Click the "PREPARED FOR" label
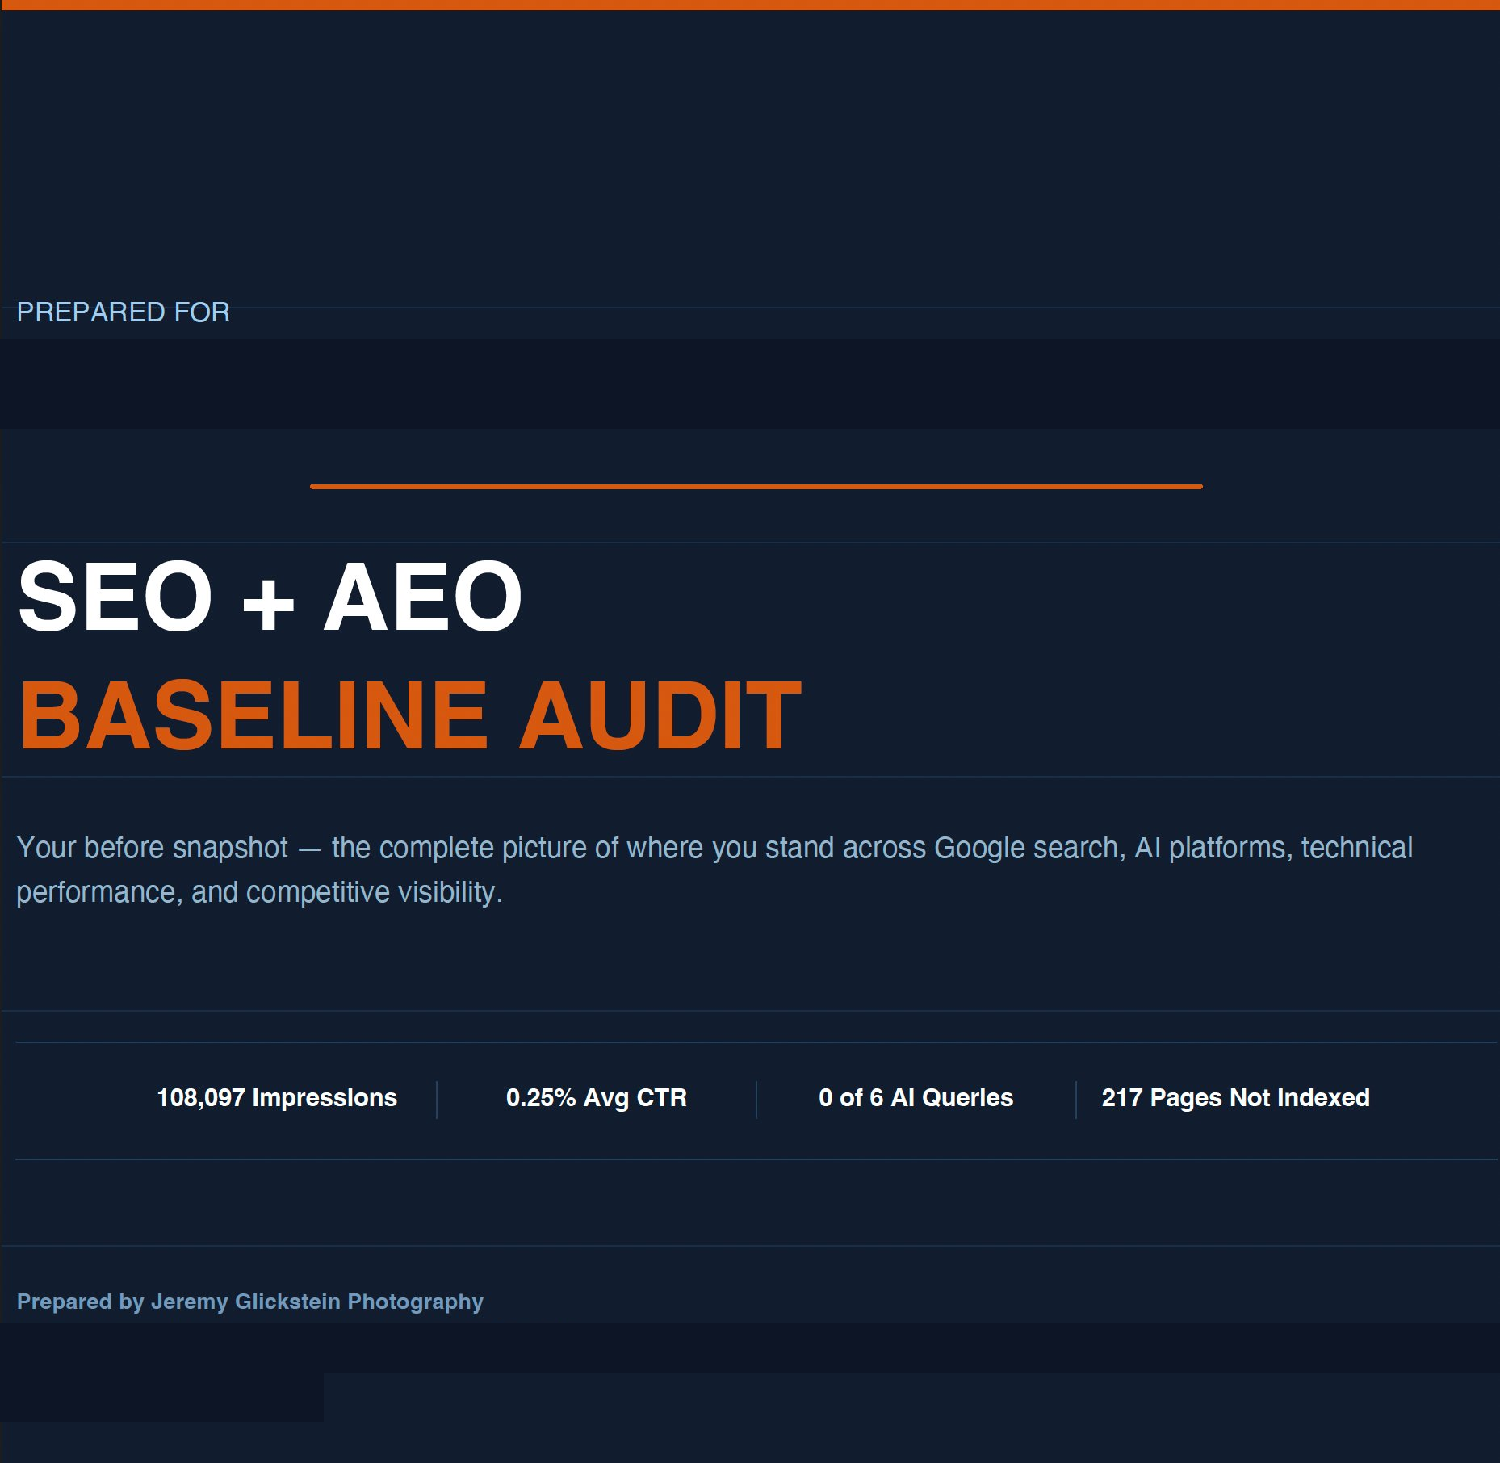The image size is (1500, 1463). (123, 311)
